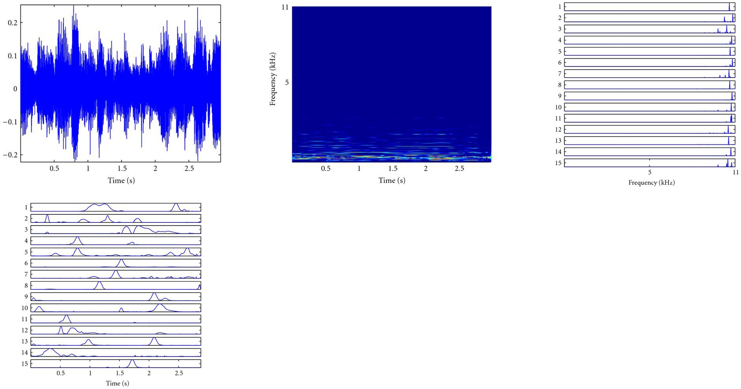The height and width of the screenshot is (389, 741).
Task: Click the "5" tick on spectrogram frequency axis
Action: (287, 82)
